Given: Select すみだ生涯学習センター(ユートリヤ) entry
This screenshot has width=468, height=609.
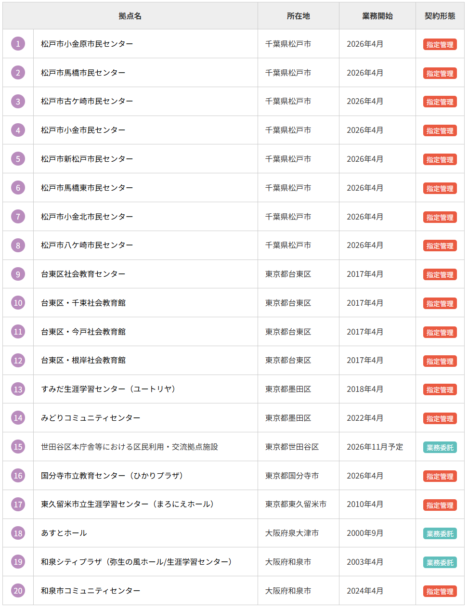Looking at the screenshot, I should click(108, 389).
